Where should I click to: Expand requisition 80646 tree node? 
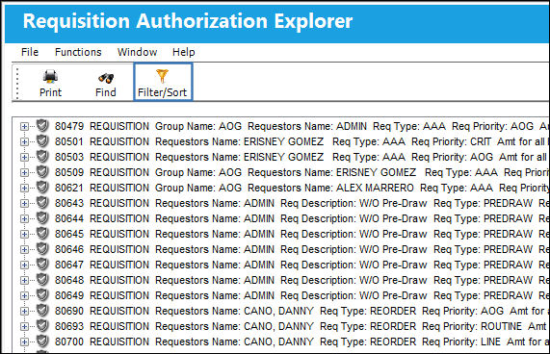24,250
